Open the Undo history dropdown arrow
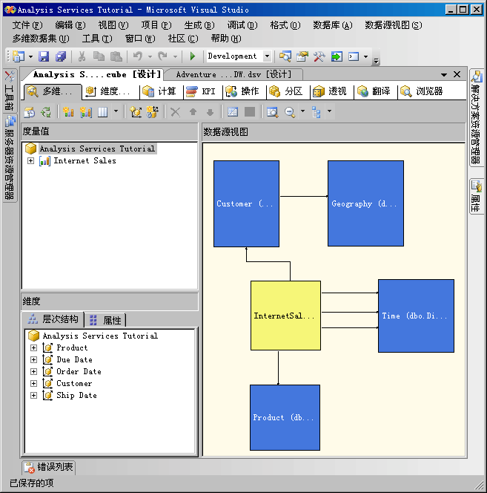 (150, 57)
